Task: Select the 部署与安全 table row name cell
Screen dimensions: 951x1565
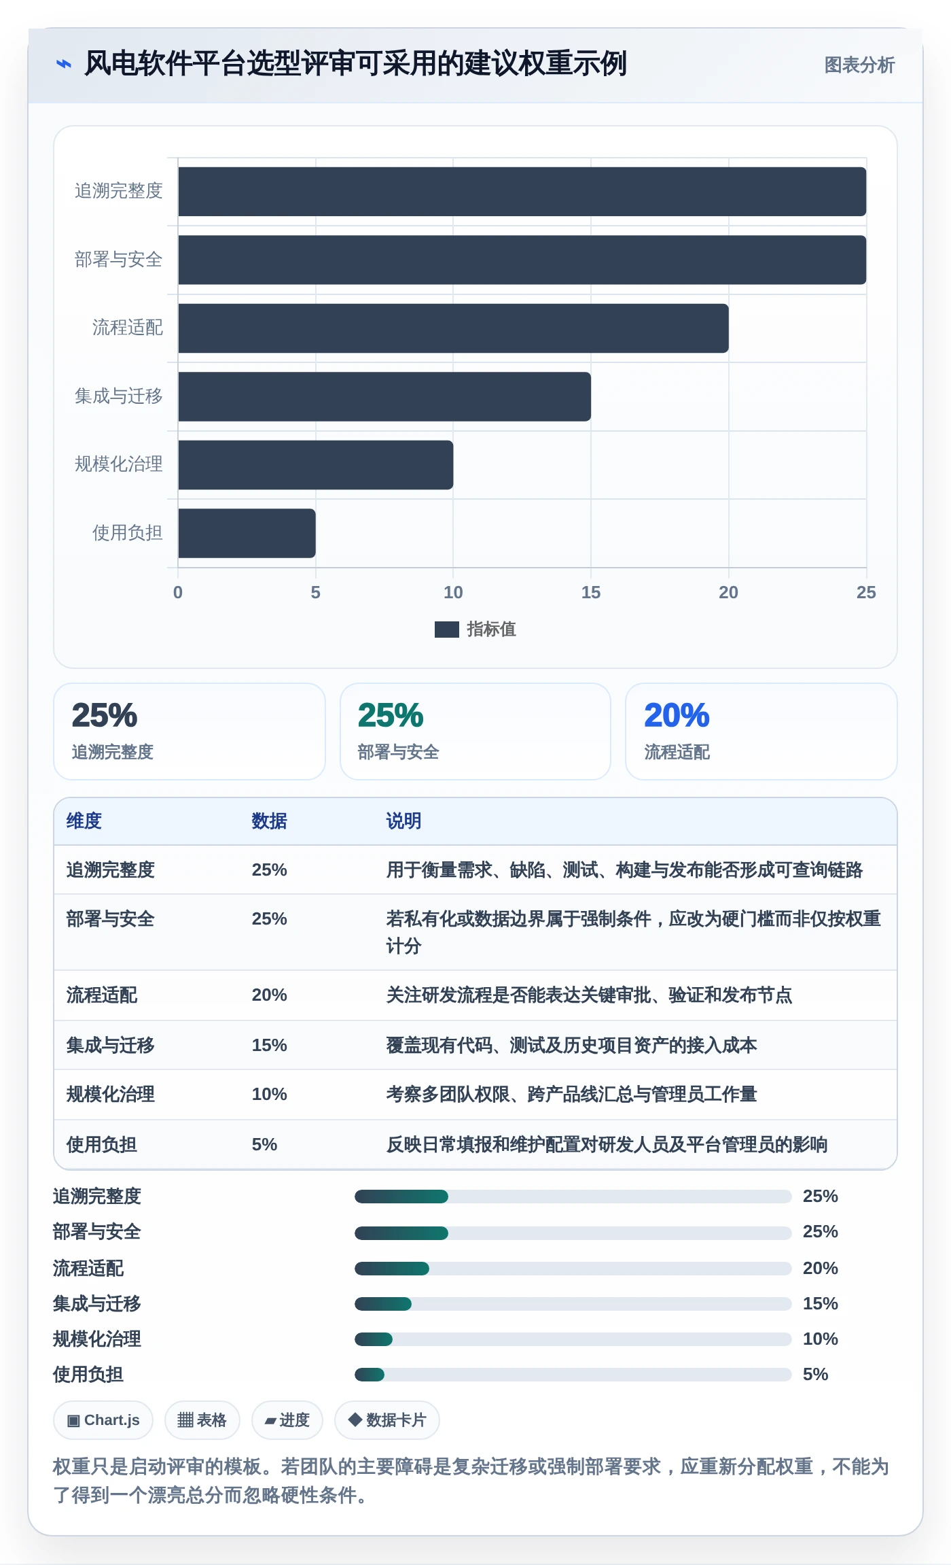Action: [x=111, y=919]
